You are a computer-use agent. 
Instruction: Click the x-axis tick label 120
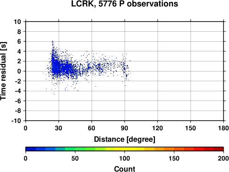(x=158, y=128)
